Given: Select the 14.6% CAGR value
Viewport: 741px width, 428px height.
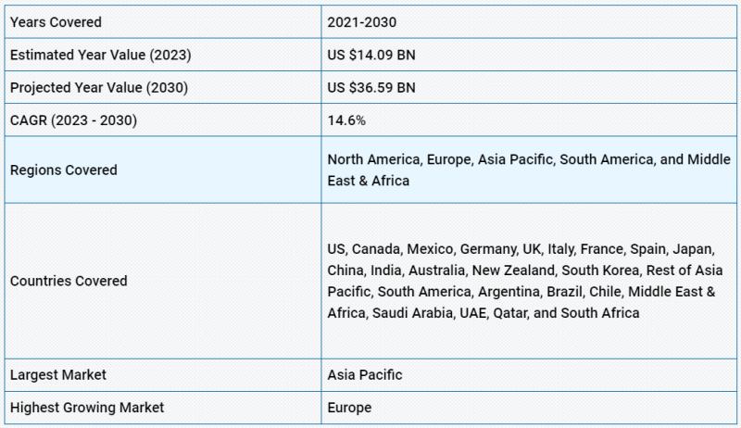Looking at the screenshot, I should pos(345,121).
